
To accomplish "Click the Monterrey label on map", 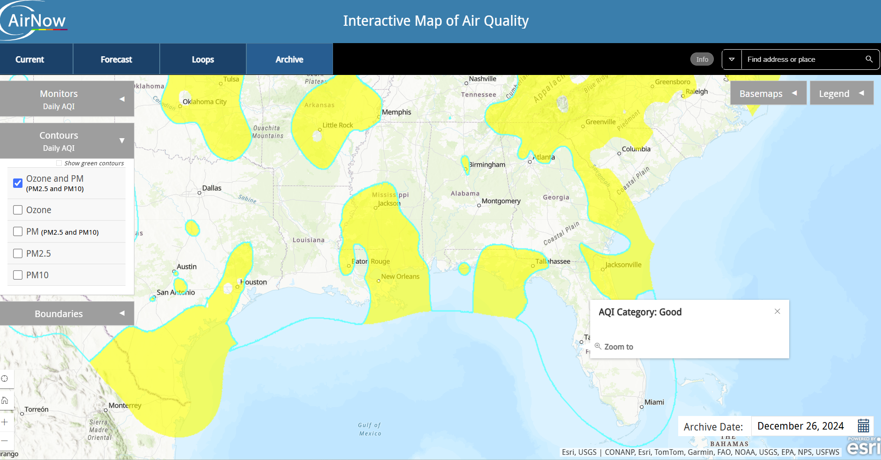I will 125,405.
